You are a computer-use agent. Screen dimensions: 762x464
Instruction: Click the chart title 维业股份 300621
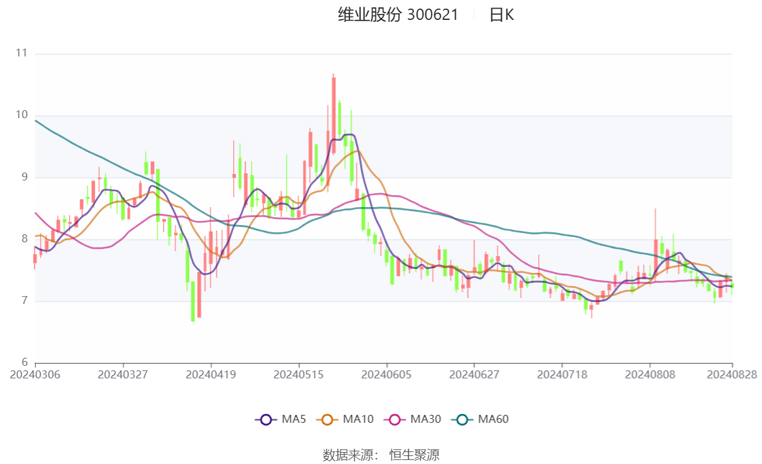click(x=398, y=15)
